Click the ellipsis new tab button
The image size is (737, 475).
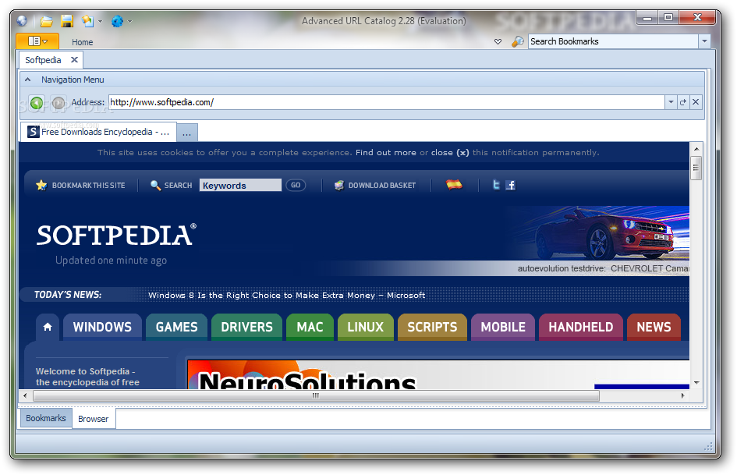[187, 133]
